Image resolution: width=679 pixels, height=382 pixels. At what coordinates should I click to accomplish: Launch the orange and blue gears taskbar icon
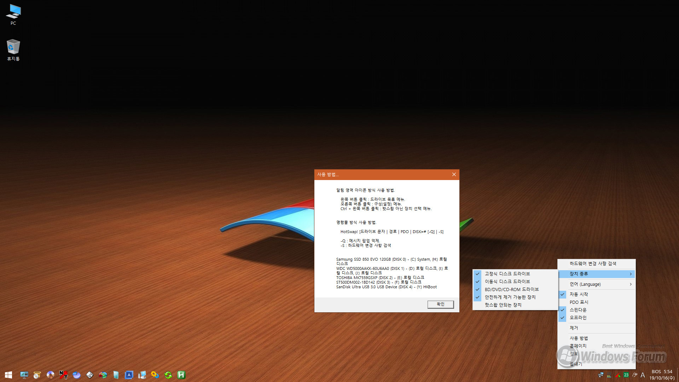tap(155, 375)
